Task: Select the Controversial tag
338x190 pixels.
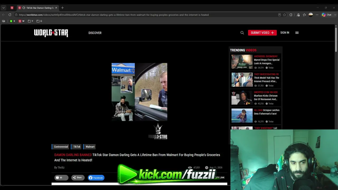Action: coord(61,147)
